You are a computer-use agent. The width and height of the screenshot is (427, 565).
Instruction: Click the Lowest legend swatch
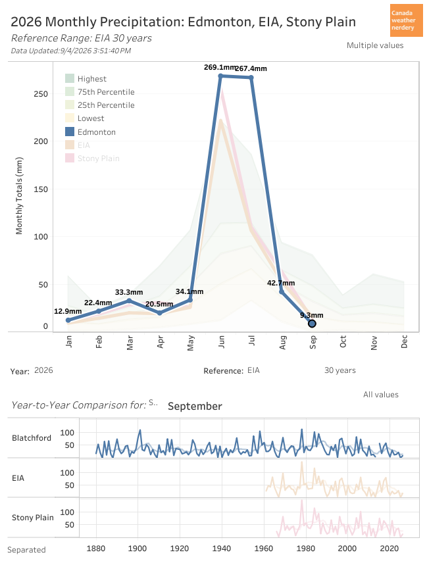(70, 118)
